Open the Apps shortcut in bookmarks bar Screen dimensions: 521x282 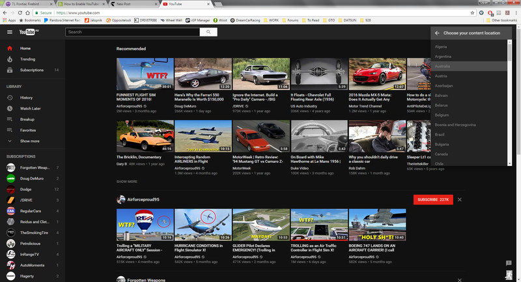tap(9, 20)
